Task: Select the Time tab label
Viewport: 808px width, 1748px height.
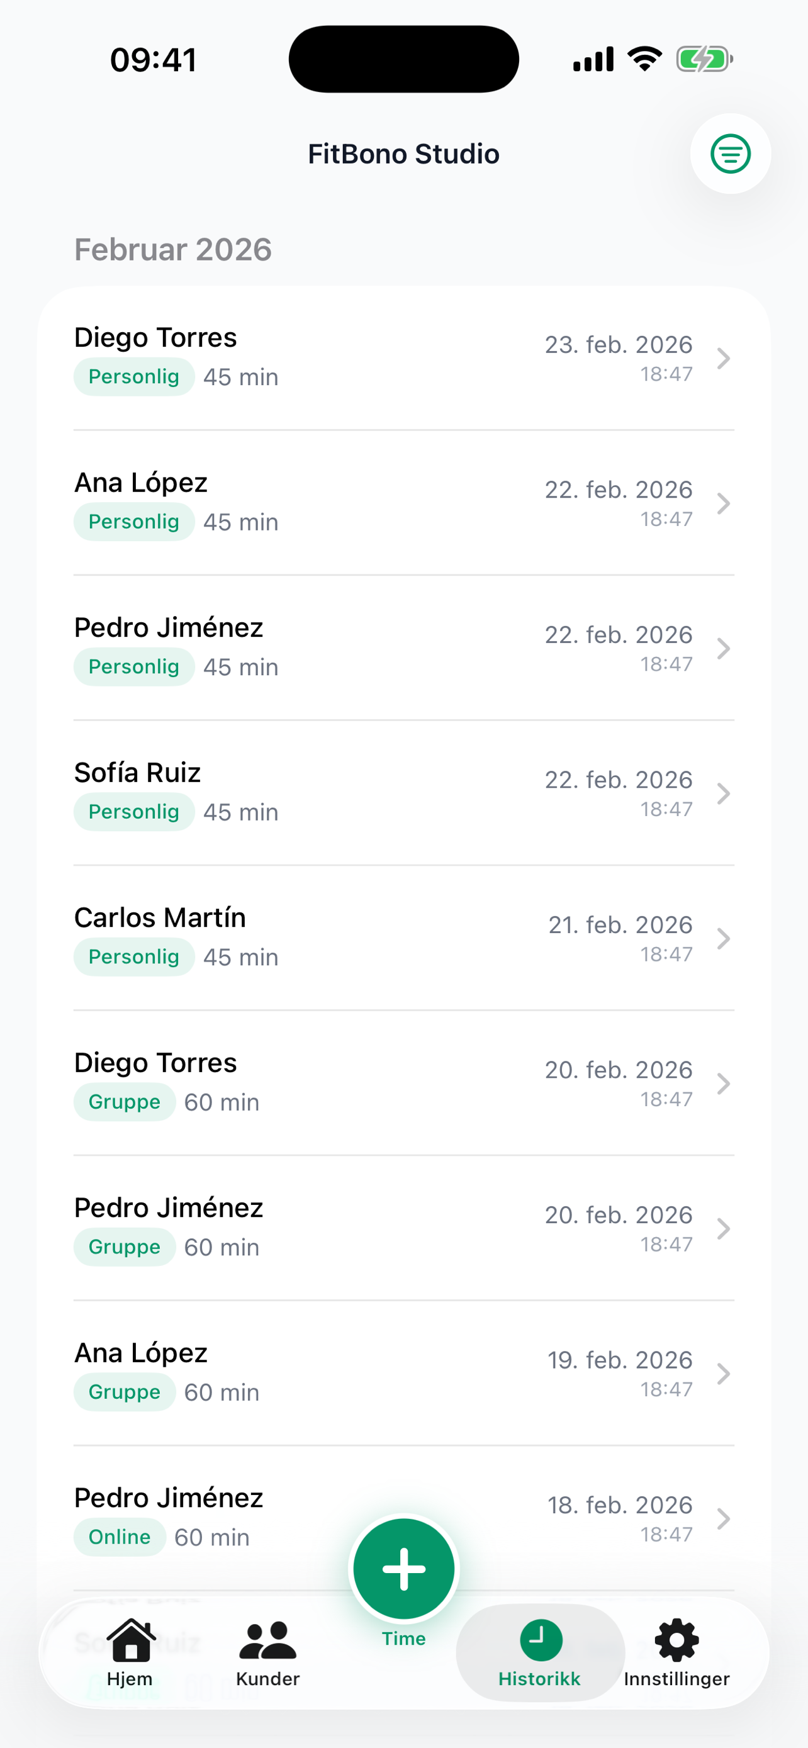Action: click(x=403, y=1639)
